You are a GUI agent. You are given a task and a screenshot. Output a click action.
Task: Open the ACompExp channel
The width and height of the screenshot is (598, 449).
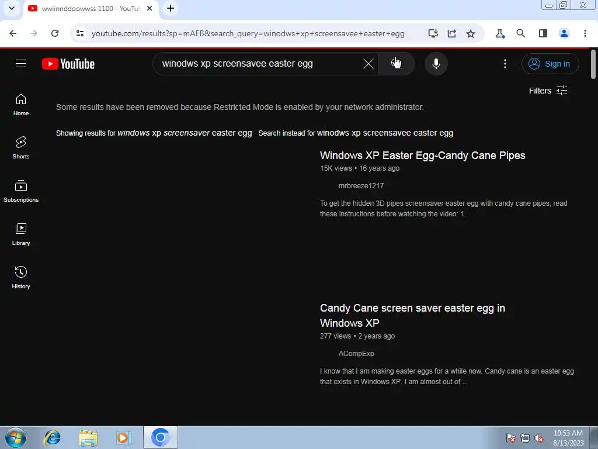pos(356,354)
